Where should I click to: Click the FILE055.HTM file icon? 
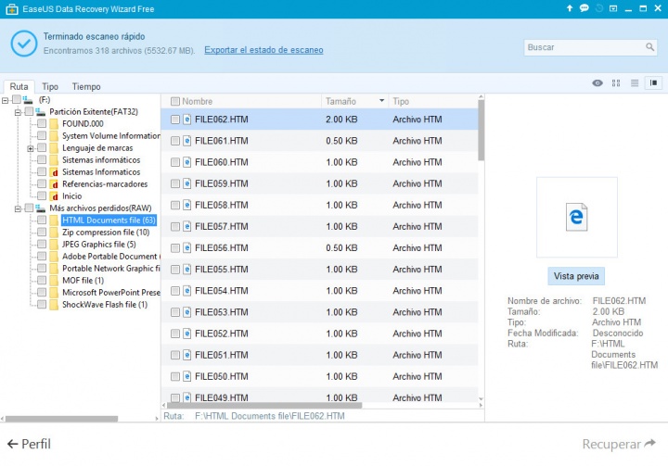click(187, 270)
